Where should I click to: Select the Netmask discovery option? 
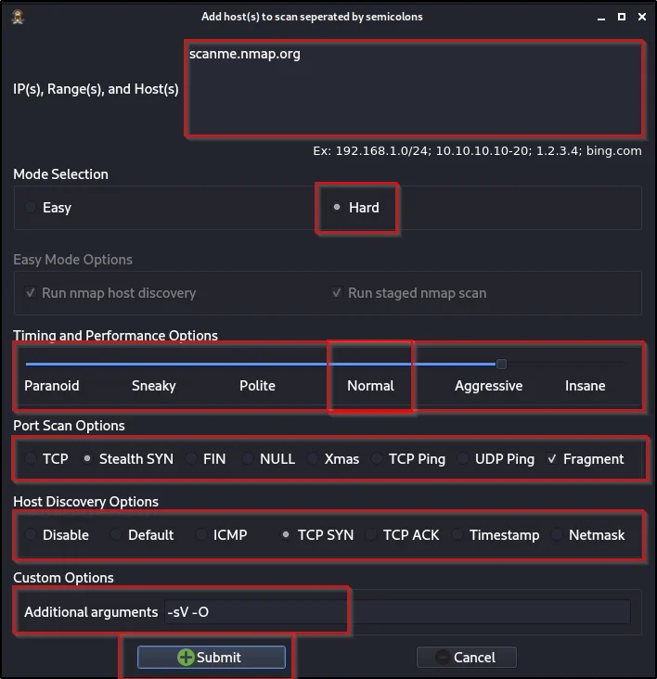click(558, 535)
